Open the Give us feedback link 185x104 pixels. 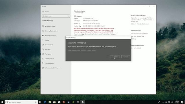(x=136, y=48)
